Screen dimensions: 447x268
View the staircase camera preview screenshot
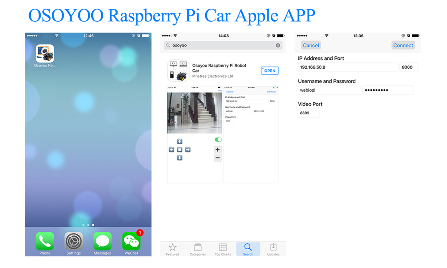point(194,113)
